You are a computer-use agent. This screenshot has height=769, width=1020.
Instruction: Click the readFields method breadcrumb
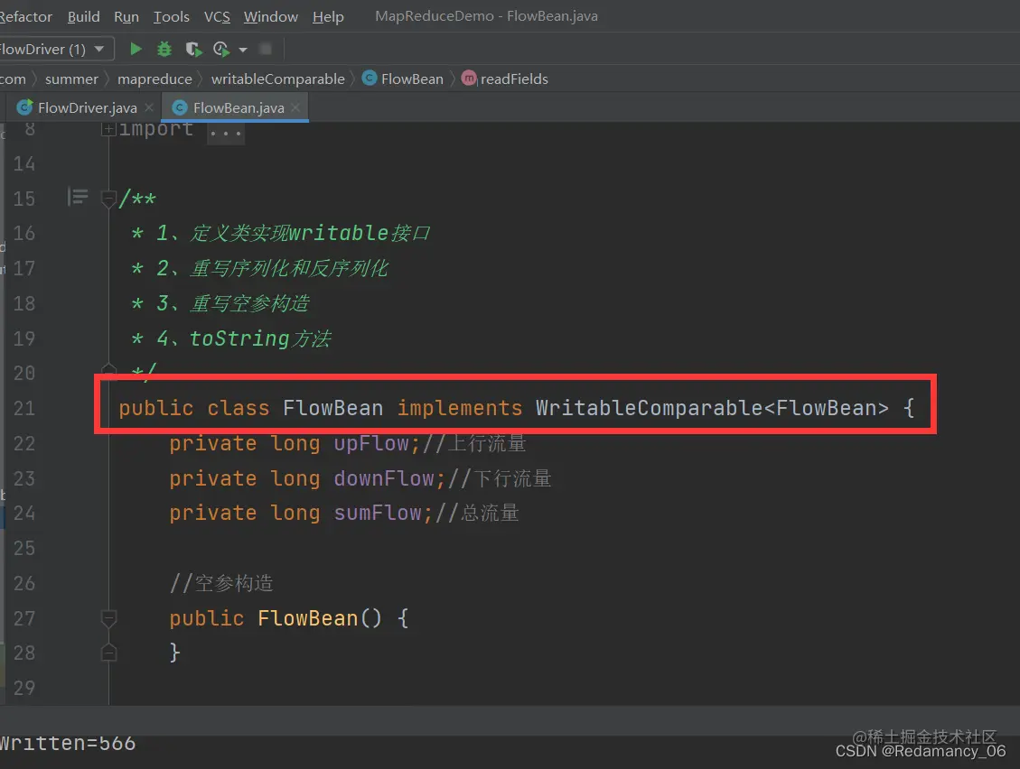514,79
